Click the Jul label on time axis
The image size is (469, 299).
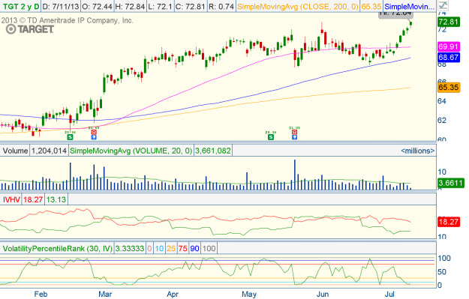click(x=389, y=294)
